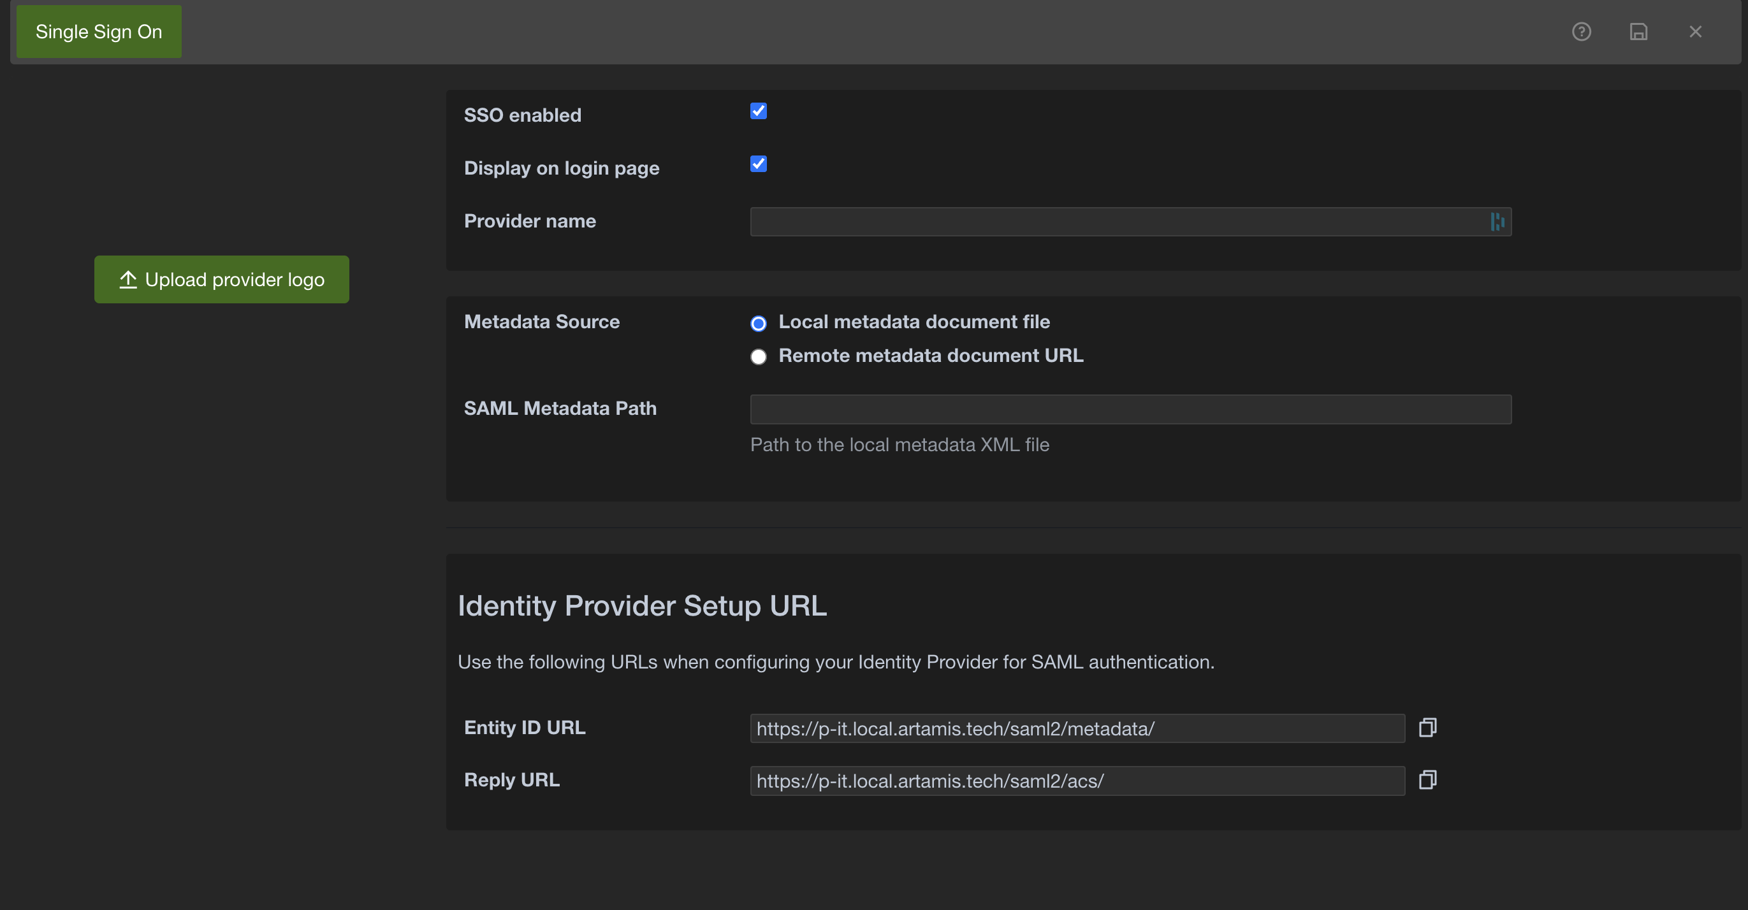Click the Identity Provider Setup URL heading
This screenshot has width=1748, height=910.
click(643, 605)
